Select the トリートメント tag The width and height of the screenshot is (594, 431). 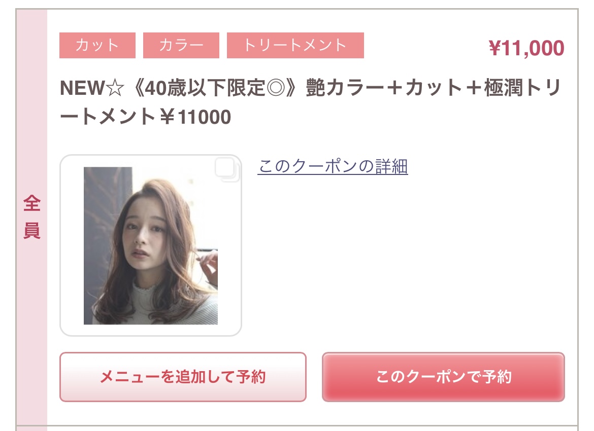295,46
